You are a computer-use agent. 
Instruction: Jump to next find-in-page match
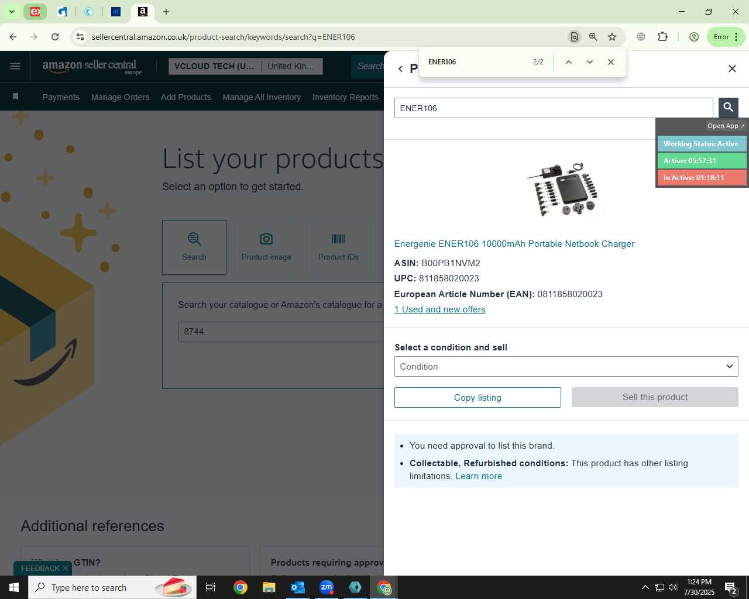589,62
